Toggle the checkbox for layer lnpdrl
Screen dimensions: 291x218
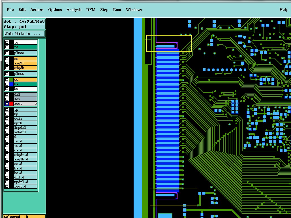click(7, 128)
